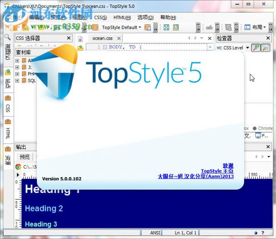Open the 资源 resources sidebar panel
The width and height of the screenshot is (276, 239).
click(8, 156)
